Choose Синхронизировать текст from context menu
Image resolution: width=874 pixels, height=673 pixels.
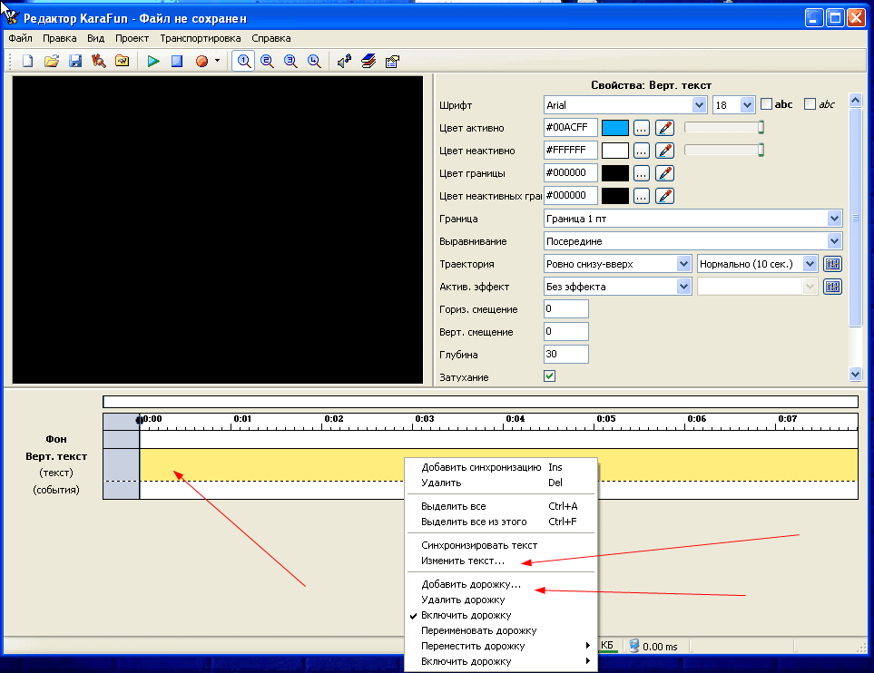[x=501, y=545]
